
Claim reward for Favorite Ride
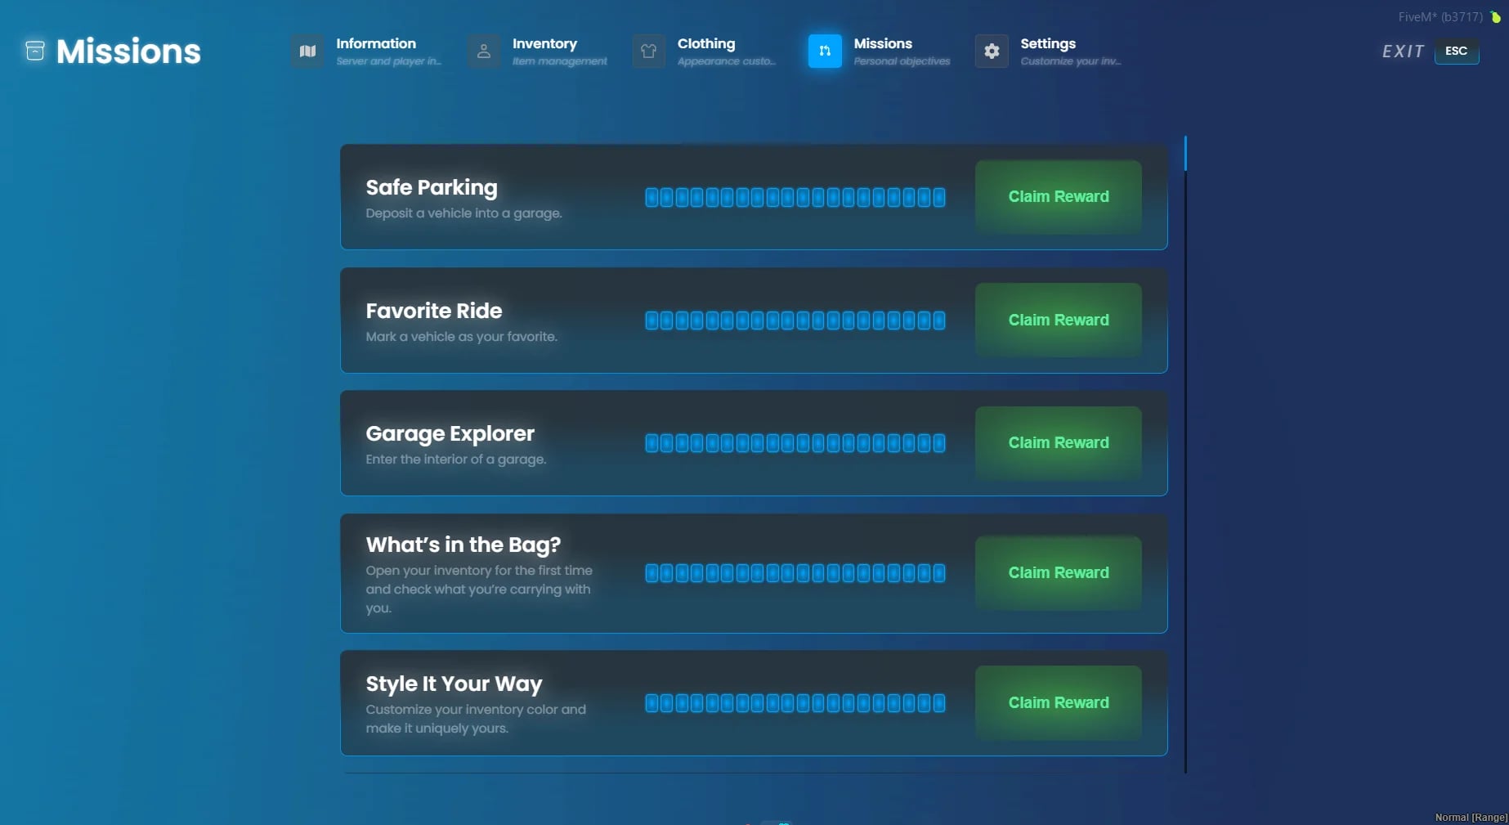1058,320
